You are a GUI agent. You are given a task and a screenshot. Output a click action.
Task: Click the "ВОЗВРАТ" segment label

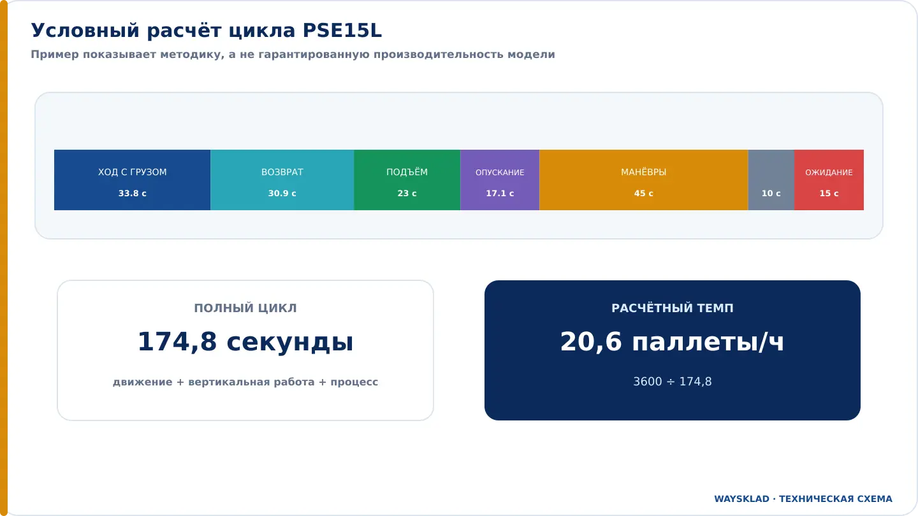click(282, 173)
